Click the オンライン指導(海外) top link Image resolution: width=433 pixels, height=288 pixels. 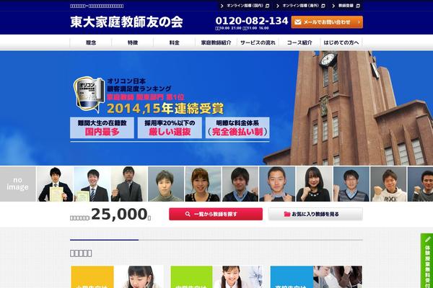pyautogui.click(x=300, y=6)
